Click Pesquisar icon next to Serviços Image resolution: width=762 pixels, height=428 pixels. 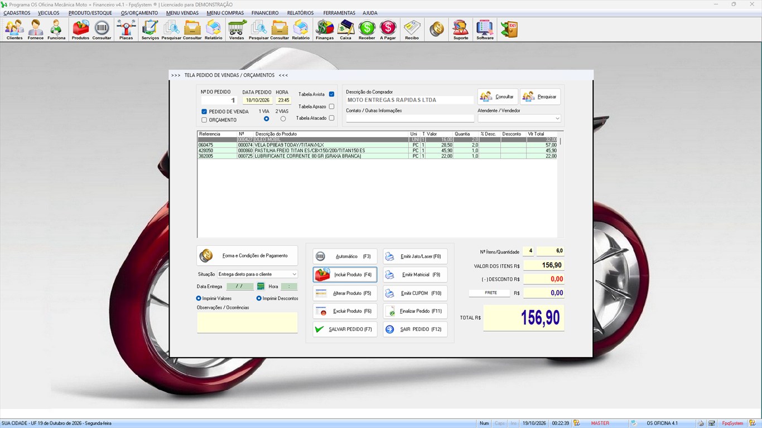[171, 30]
